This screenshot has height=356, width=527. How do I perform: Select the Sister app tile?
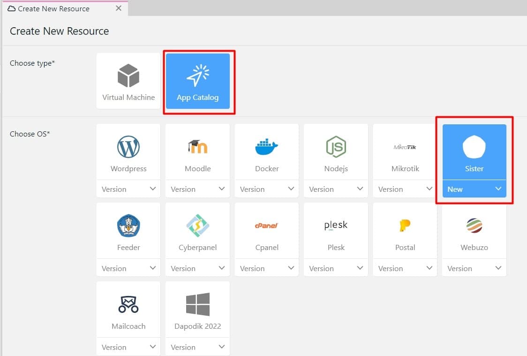[x=474, y=152]
